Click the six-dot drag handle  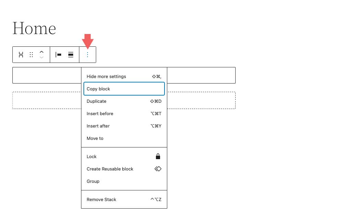click(x=31, y=54)
